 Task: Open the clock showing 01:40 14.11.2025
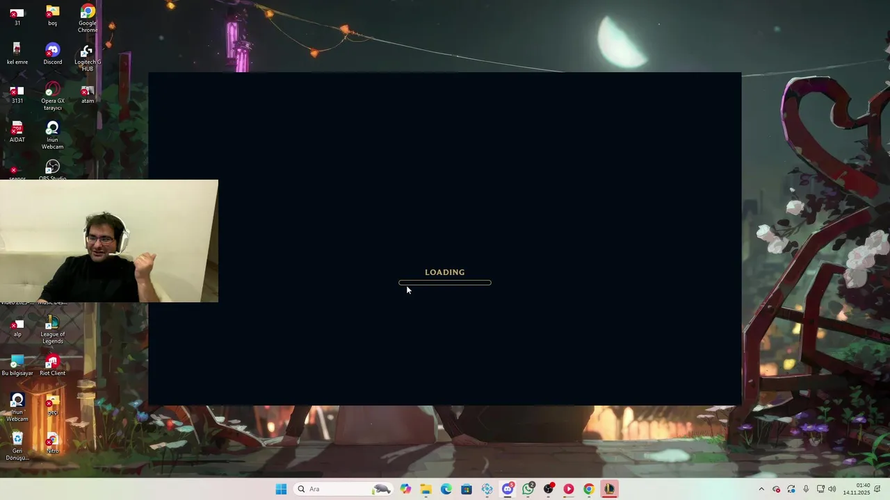tap(857, 489)
